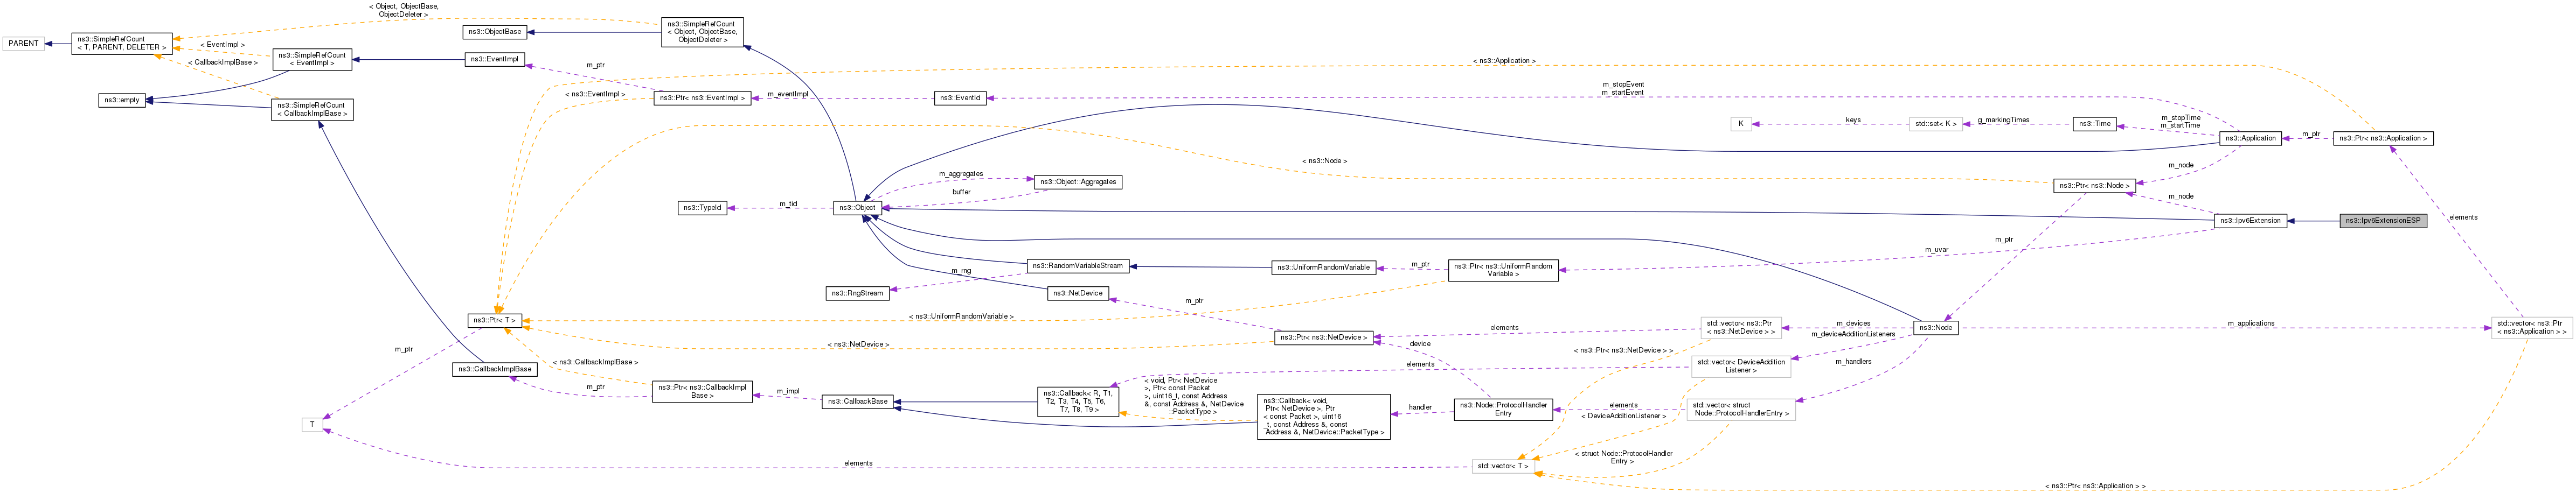Click std::vector< DeviceAdditionListener > node

(x=1741, y=367)
